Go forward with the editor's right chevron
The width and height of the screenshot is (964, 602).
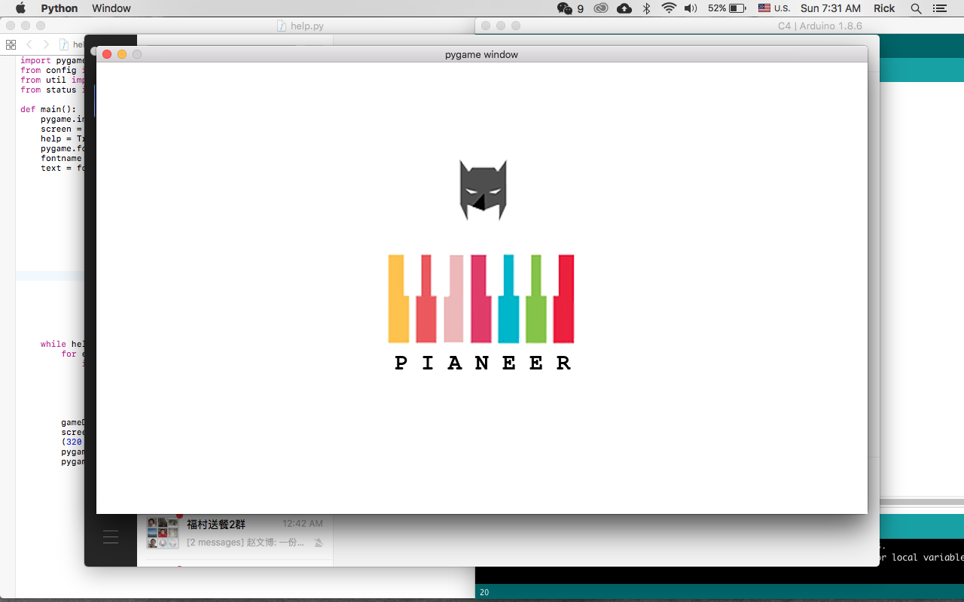(x=46, y=44)
